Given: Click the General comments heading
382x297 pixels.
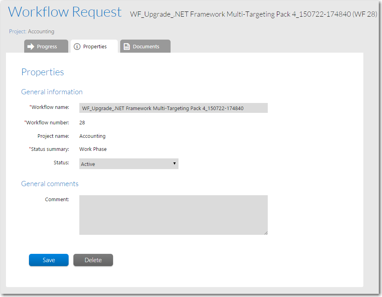Looking at the screenshot, I should point(50,184).
